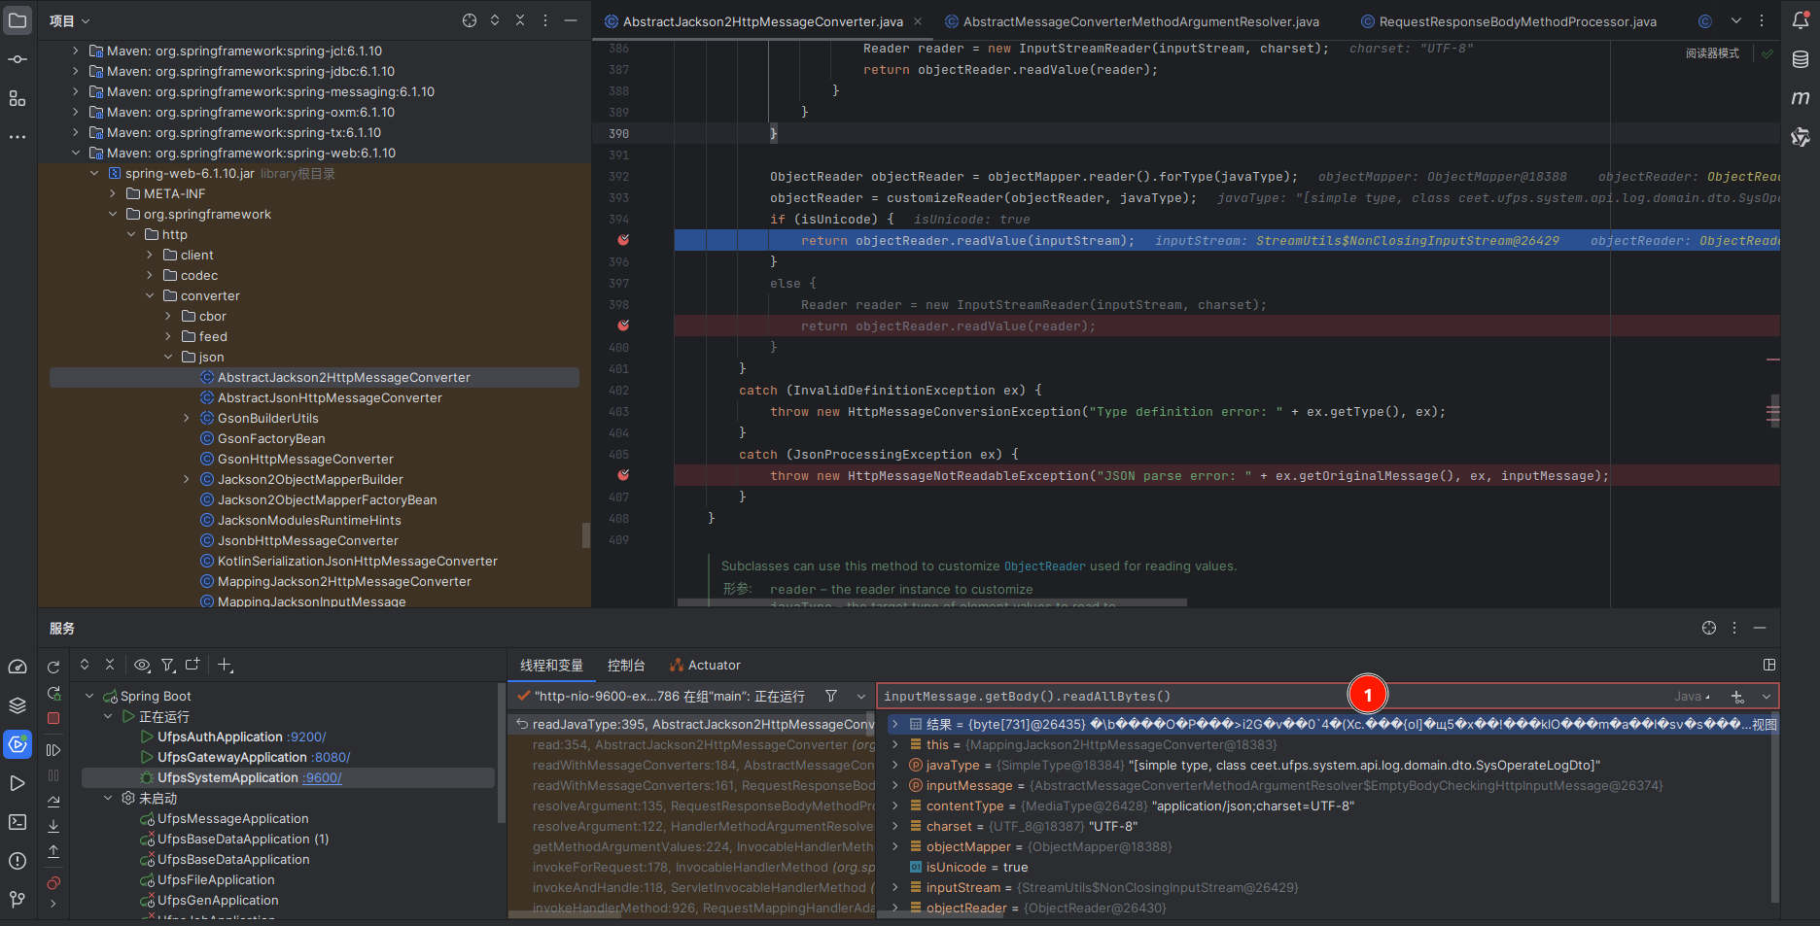Click the Step Out debugger icon
Screen dimensions: 1820x926
point(53,851)
